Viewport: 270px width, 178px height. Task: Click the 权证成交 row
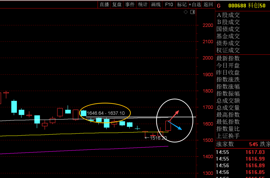[228, 50]
